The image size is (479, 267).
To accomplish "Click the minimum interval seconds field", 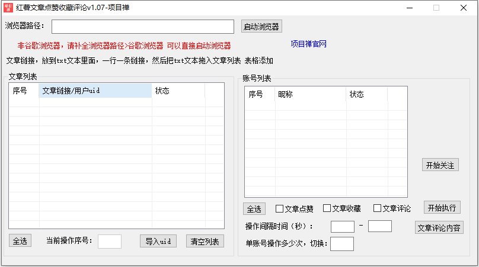I will point(342,226).
